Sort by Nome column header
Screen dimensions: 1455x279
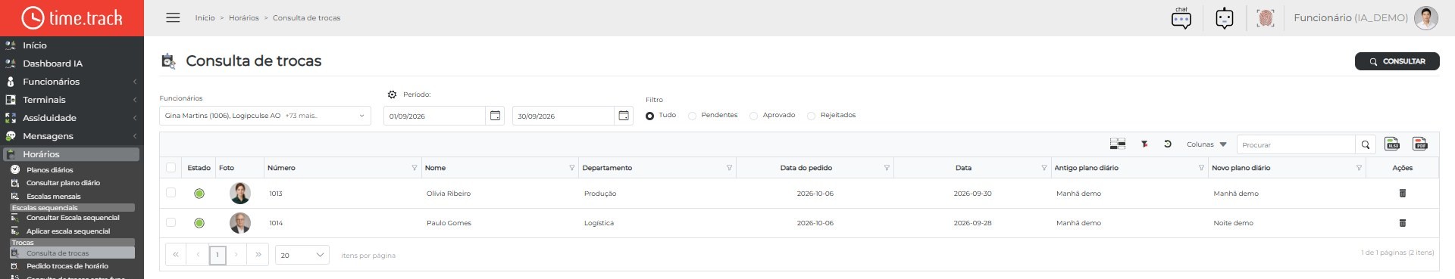(435, 168)
